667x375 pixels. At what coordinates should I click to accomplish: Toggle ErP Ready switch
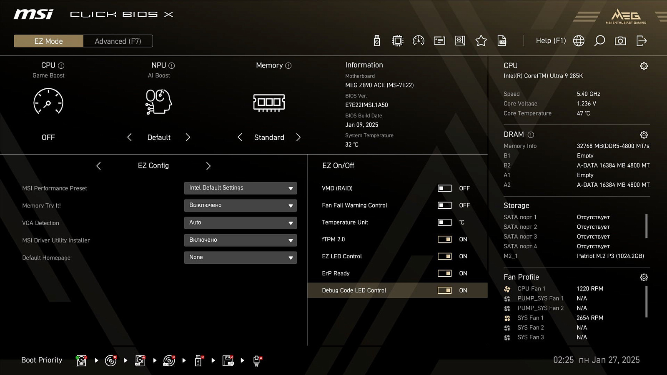pyautogui.click(x=444, y=273)
